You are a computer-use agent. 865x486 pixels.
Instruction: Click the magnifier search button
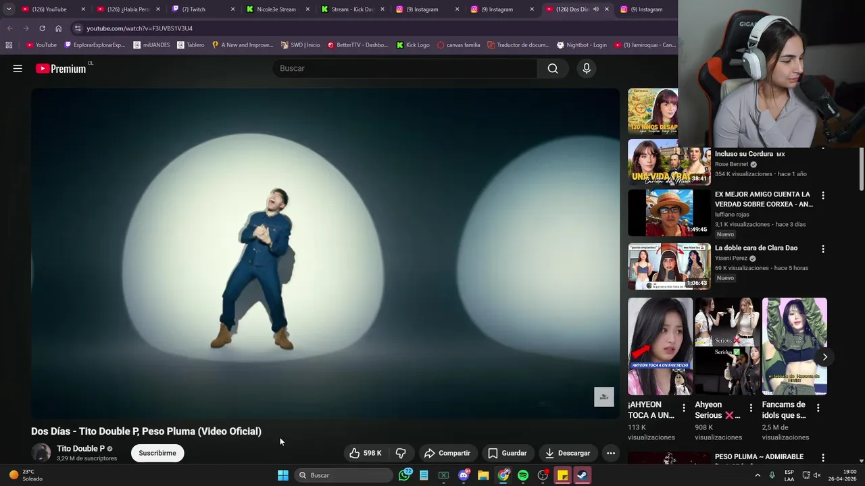[553, 68]
